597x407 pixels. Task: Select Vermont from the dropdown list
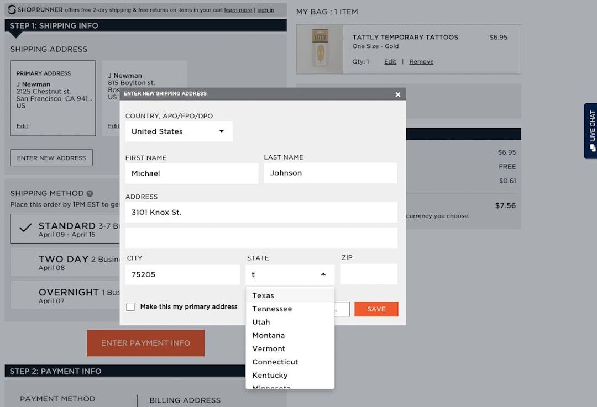tap(269, 348)
